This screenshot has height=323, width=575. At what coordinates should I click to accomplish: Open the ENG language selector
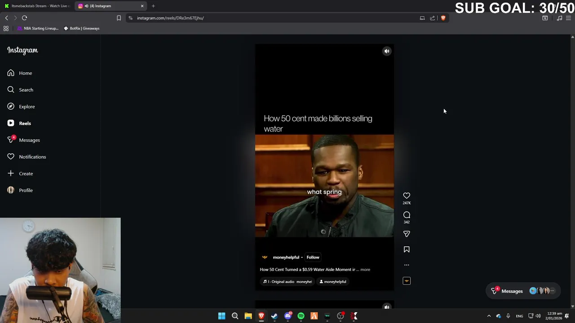click(x=519, y=316)
